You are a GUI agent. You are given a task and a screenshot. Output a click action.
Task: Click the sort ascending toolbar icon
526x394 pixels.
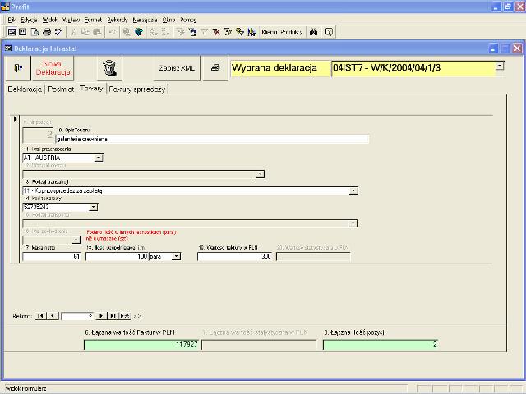click(x=154, y=32)
